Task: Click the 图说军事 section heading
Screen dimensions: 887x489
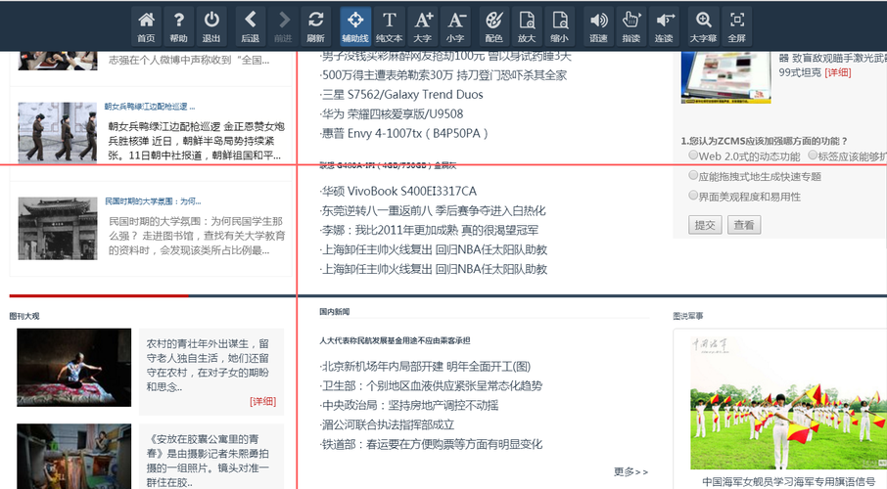Action: pyautogui.click(x=688, y=316)
